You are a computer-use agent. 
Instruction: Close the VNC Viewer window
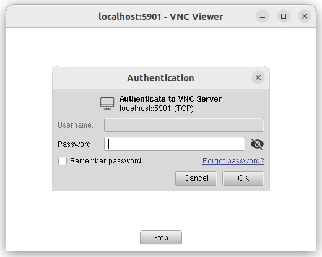click(305, 16)
